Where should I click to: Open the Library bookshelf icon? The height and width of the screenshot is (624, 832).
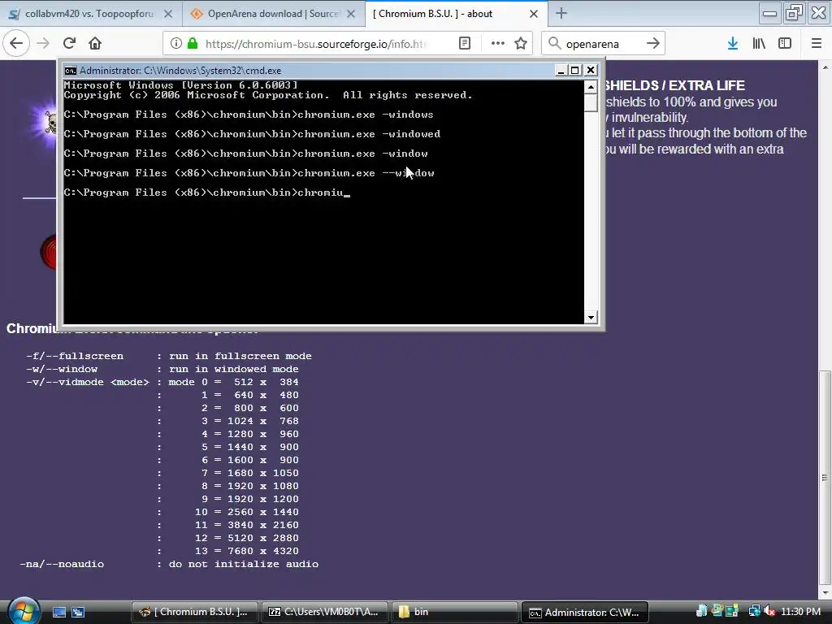[759, 43]
